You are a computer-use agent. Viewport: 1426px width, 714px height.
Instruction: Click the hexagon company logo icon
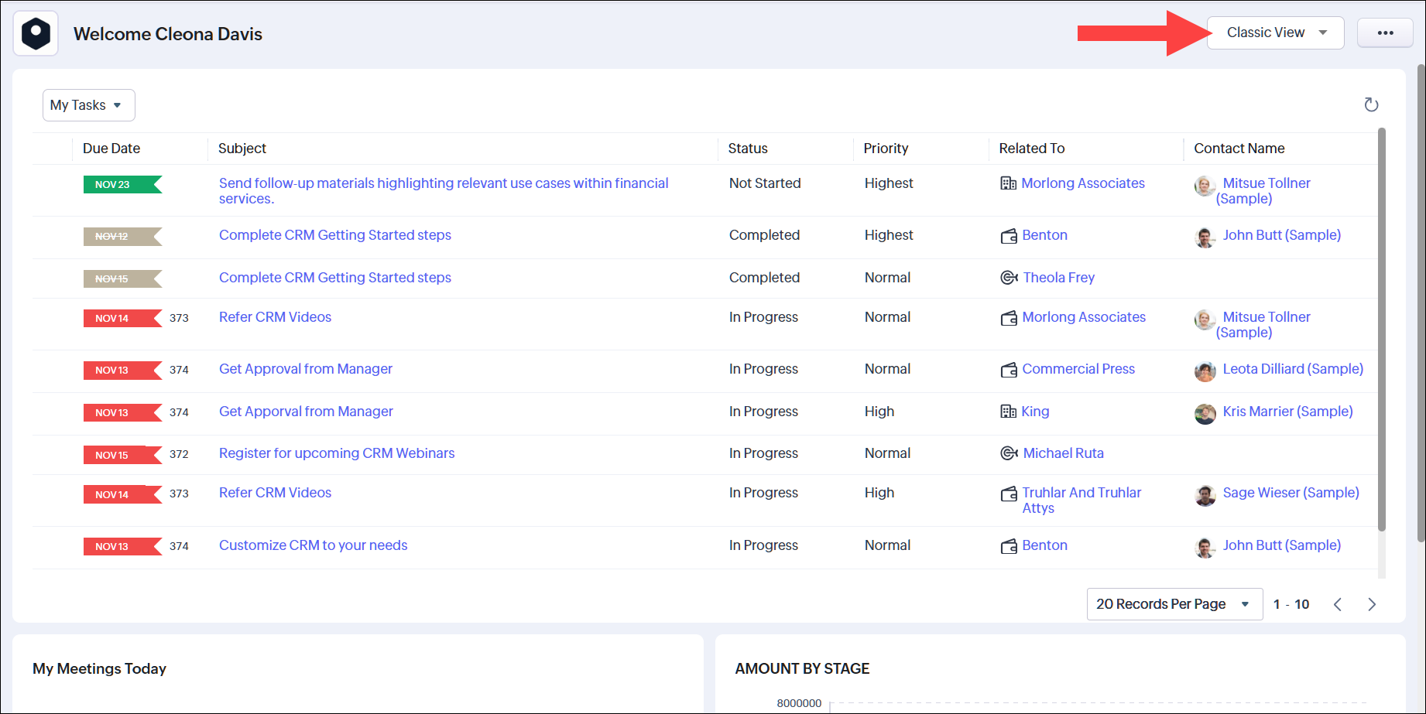point(36,33)
